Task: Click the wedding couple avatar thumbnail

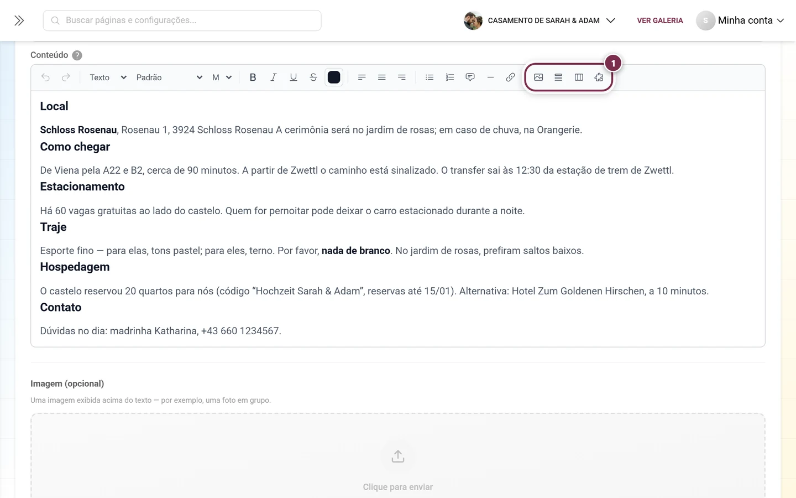Action: (x=473, y=20)
